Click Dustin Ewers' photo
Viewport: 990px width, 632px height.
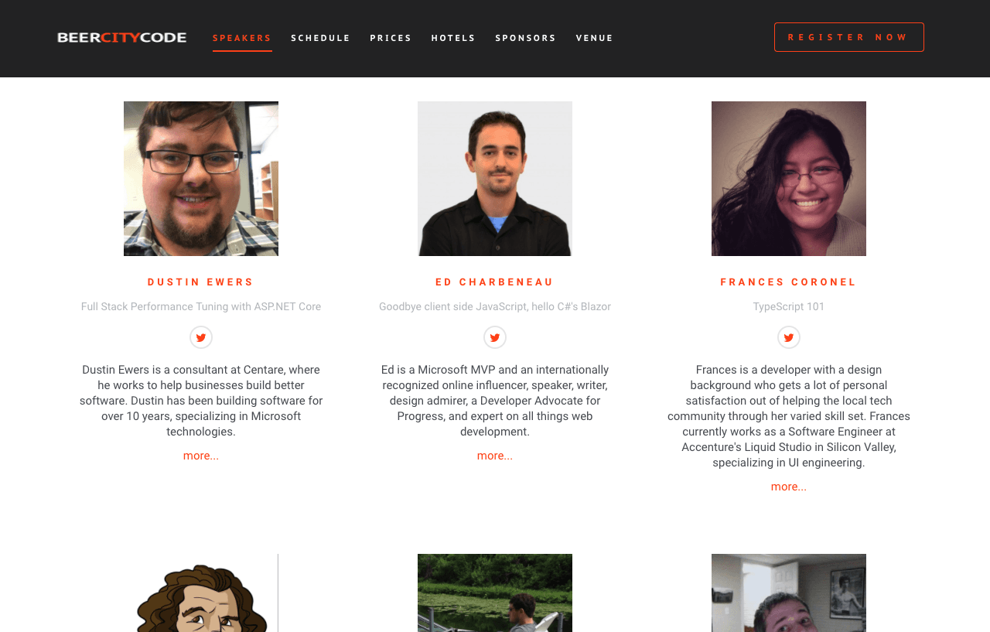(x=201, y=179)
